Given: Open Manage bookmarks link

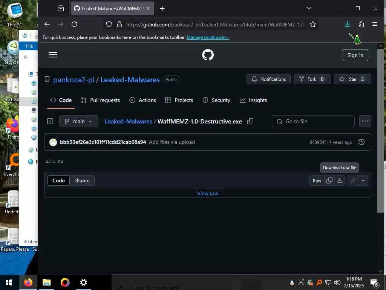Looking at the screenshot, I should click(x=208, y=37).
